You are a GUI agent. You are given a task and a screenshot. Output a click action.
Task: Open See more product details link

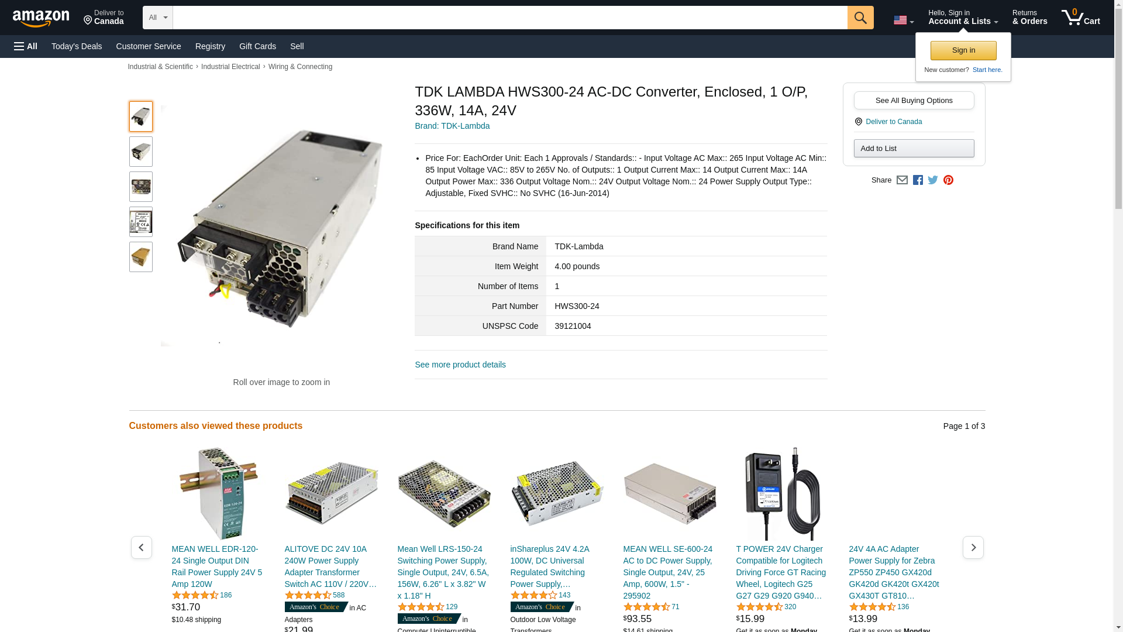click(460, 365)
